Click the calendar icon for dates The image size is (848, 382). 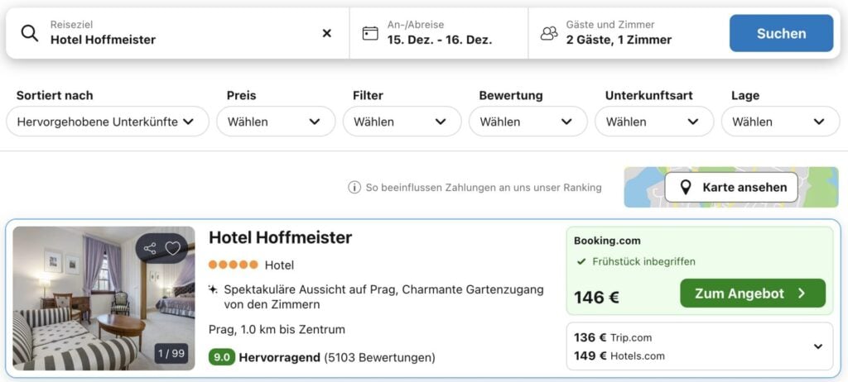370,33
